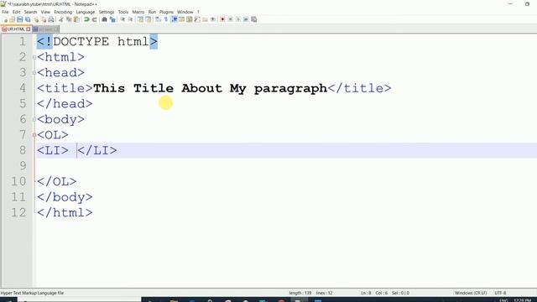Collapse the body fold on line 6

[34, 119]
